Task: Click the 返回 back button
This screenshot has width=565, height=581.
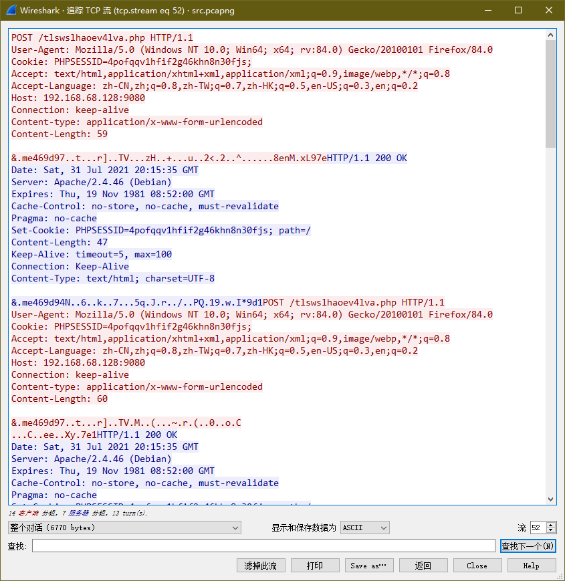Action: (x=423, y=566)
